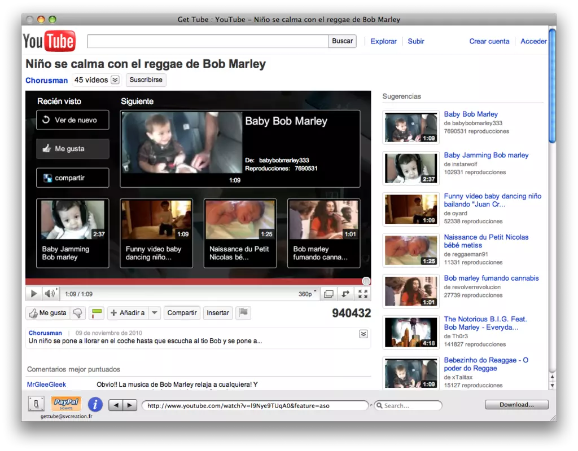Click the PayPal Donate icon
This screenshot has width=578, height=451.
pos(66,404)
